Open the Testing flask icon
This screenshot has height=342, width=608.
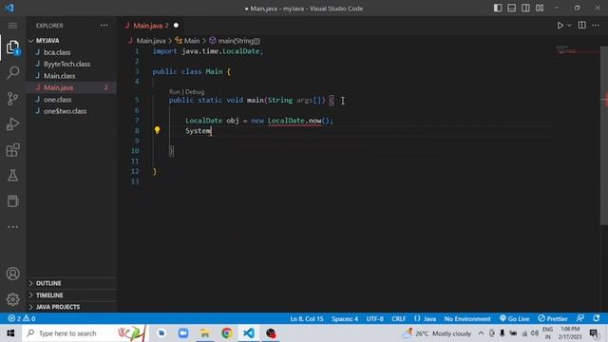click(x=12, y=176)
